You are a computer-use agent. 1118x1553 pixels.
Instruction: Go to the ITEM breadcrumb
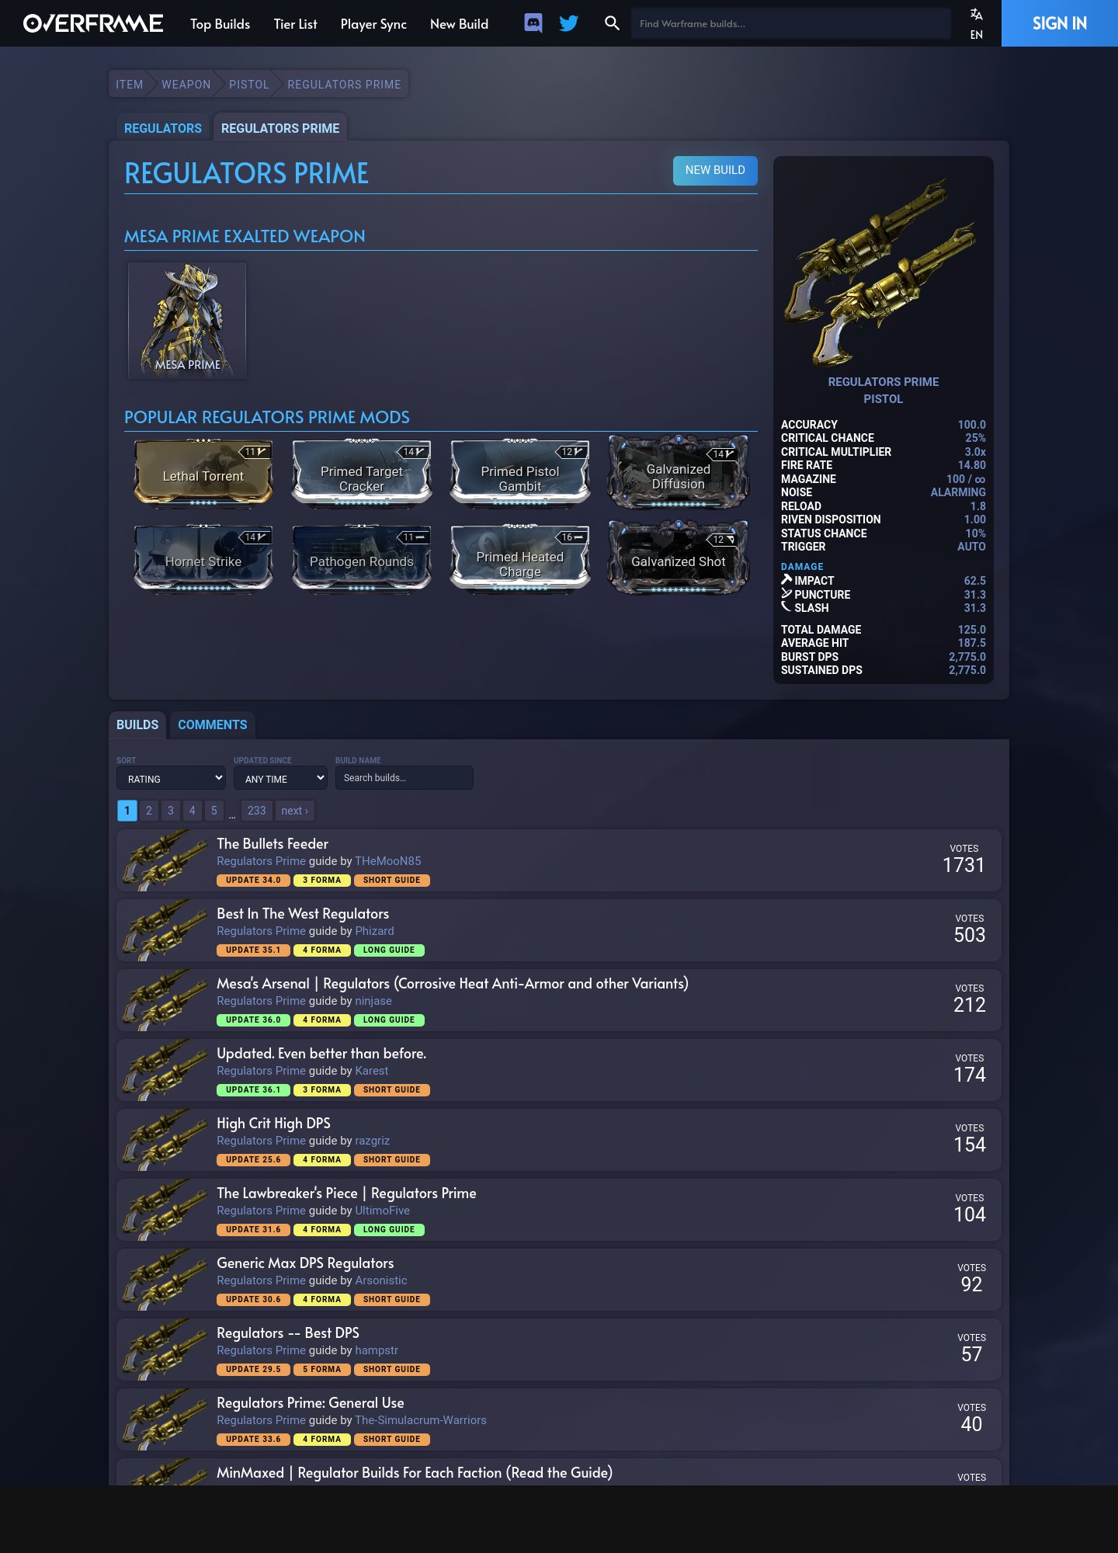(x=130, y=85)
